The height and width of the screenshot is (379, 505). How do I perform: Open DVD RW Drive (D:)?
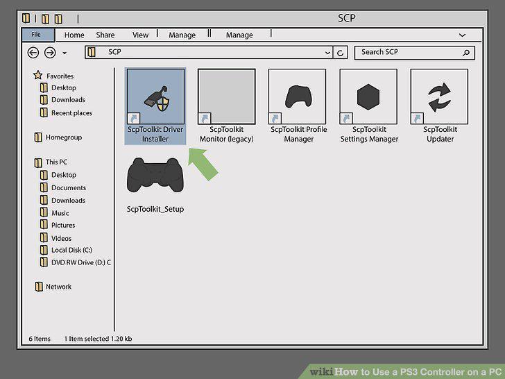pyautogui.click(x=81, y=262)
